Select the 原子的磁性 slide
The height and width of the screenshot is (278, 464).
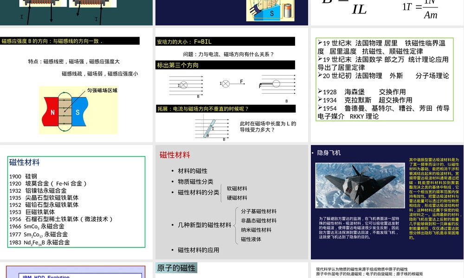coord(232,270)
